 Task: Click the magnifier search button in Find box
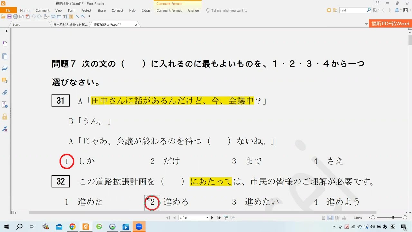[x=369, y=10]
